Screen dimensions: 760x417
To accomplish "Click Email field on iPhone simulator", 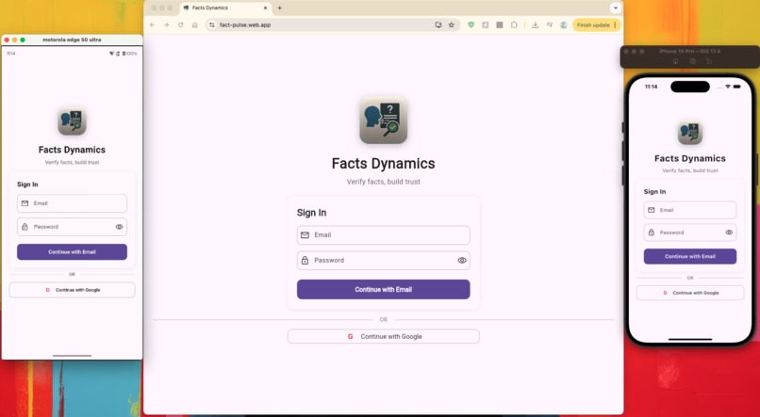I will [x=690, y=211].
